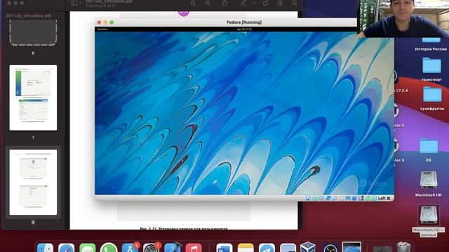Select page 8 thumbnail in Preview sidebar
This screenshot has width=449, height=252.
pyautogui.click(x=33, y=182)
